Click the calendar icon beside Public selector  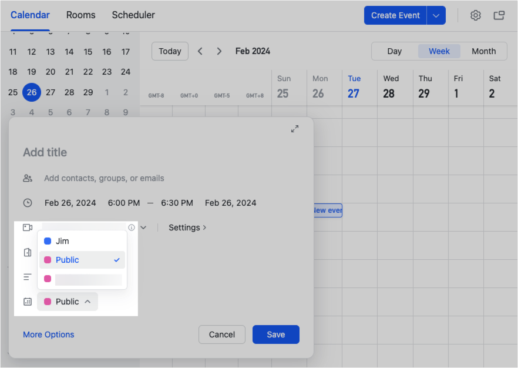coord(27,301)
